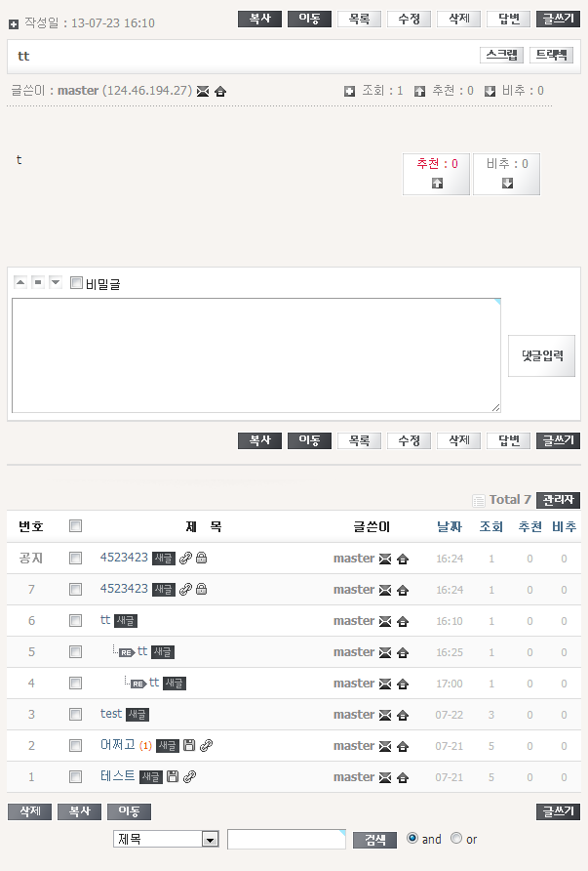
Task: Click the top 목록 button
Action: [360, 19]
